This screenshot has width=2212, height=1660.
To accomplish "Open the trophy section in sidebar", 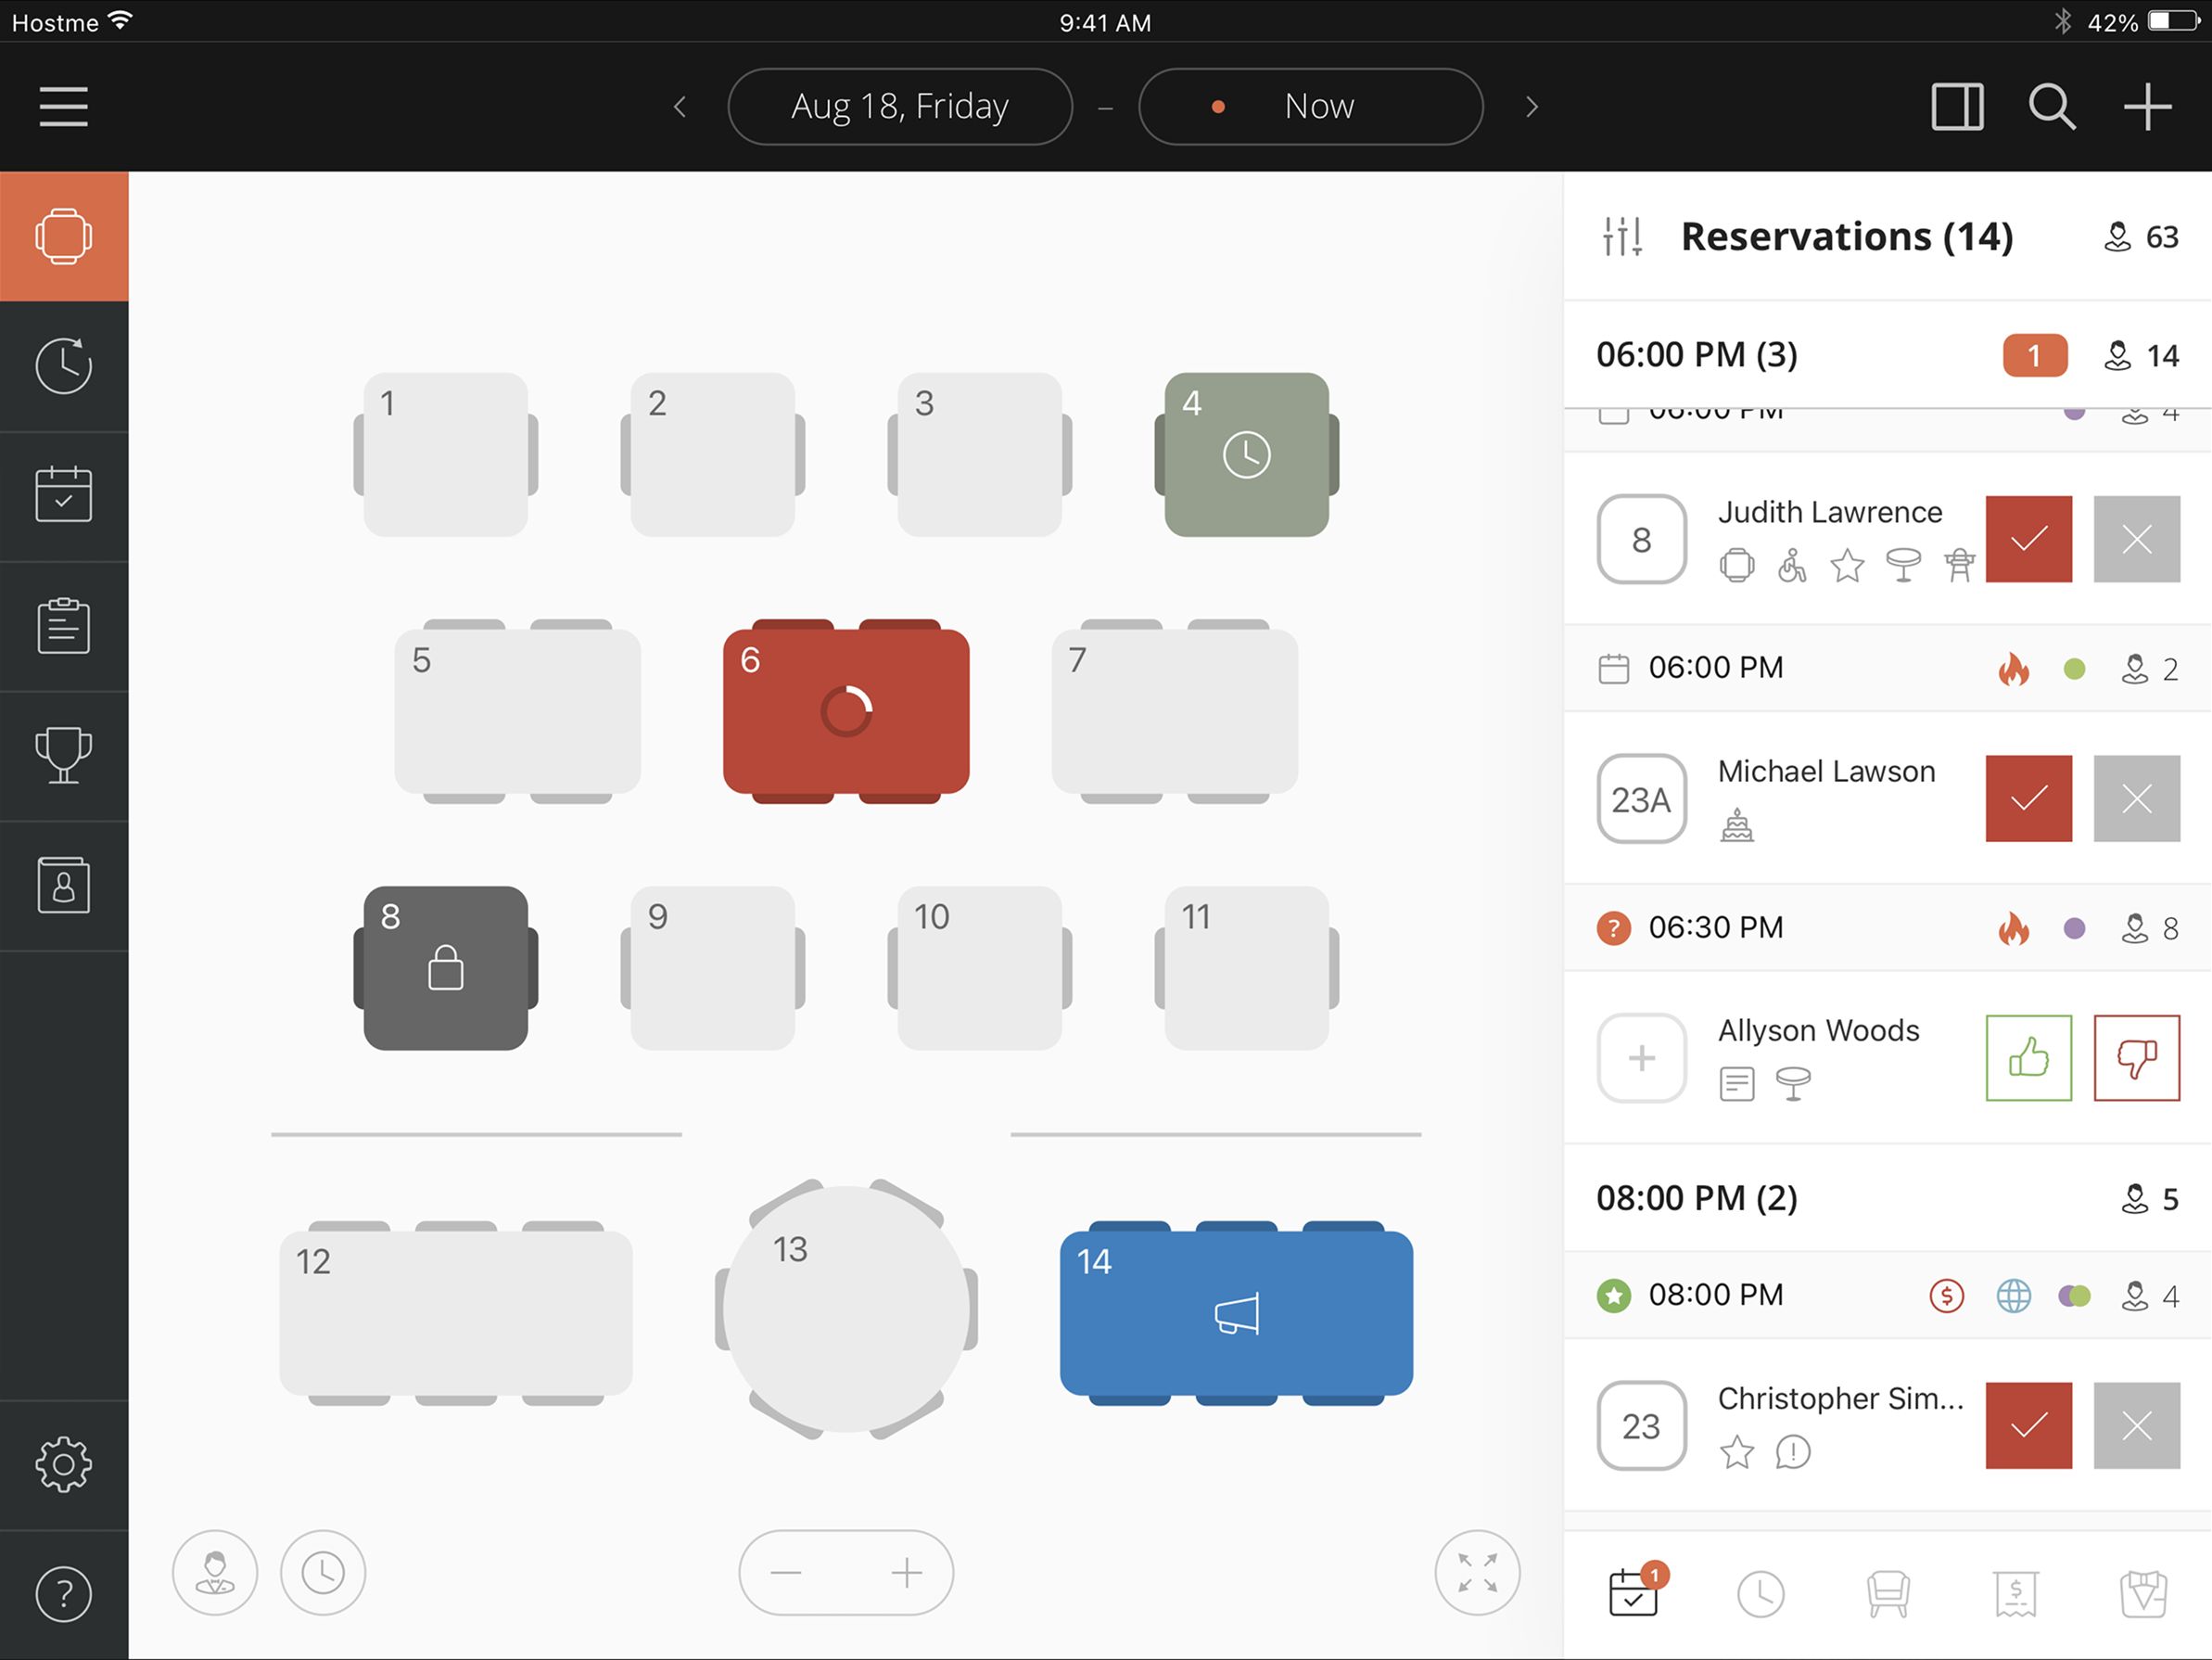I will click(x=64, y=756).
